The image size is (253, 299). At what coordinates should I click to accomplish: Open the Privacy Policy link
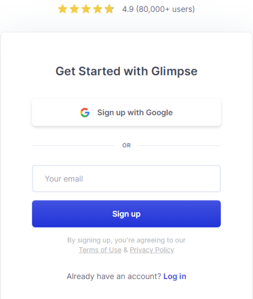click(152, 250)
